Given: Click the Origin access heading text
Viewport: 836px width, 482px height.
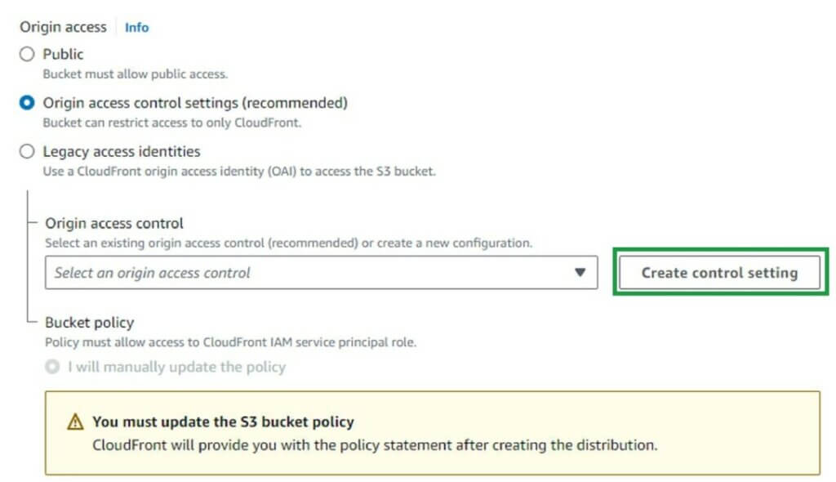Looking at the screenshot, I should [63, 27].
